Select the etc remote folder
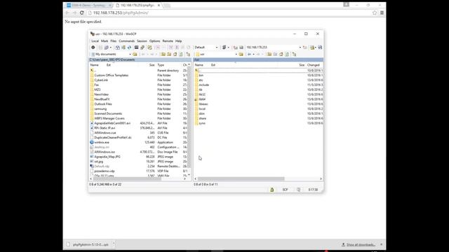Screen dimensions: 449x252 click(x=201, y=80)
